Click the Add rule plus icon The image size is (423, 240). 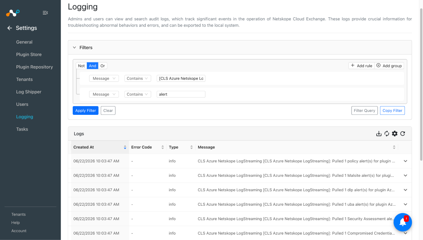point(353,66)
